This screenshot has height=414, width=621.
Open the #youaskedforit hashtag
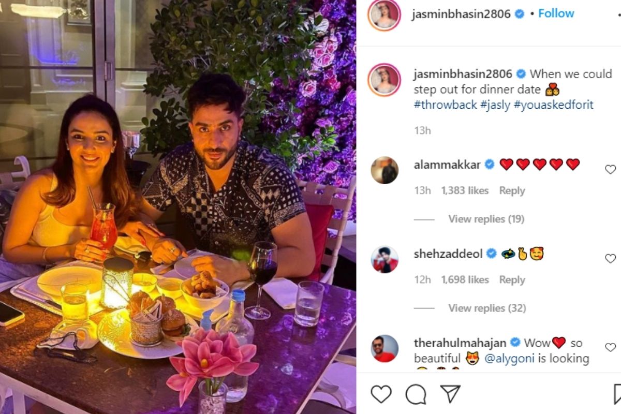[553, 105]
